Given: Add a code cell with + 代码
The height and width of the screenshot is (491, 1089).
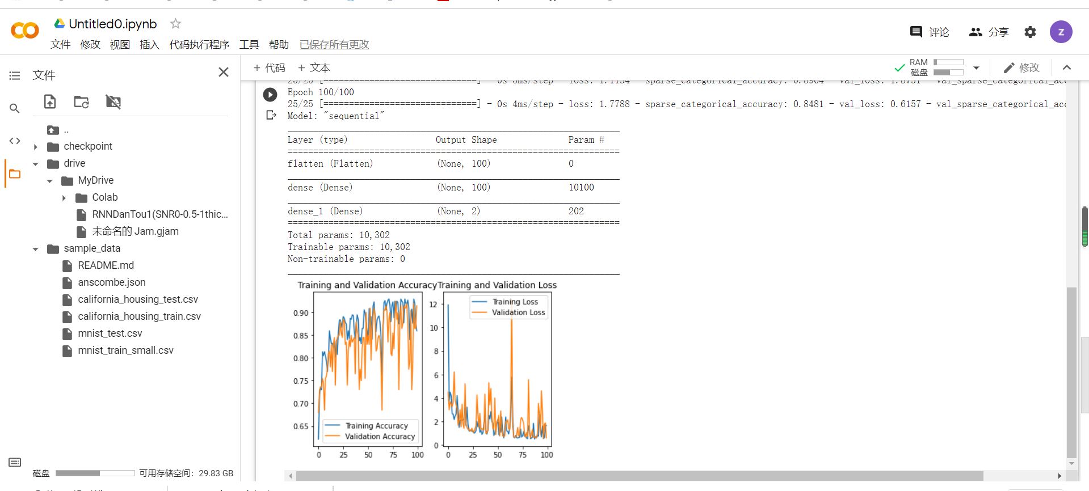Looking at the screenshot, I should point(269,68).
